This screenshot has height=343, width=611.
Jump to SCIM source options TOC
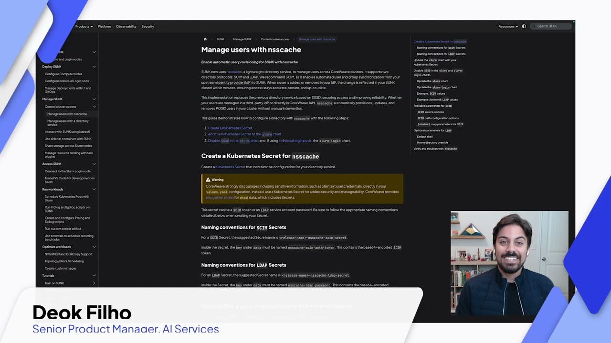(431, 112)
